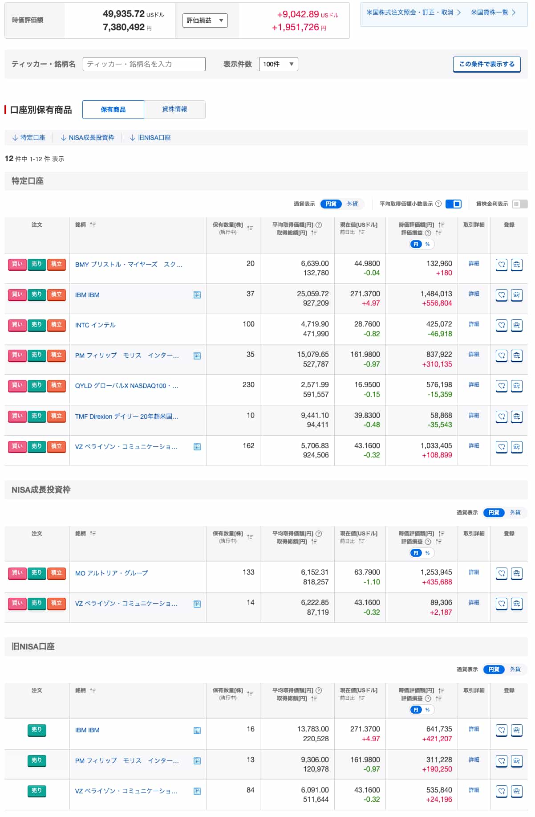Click the portfolio register icon for INTC row

tap(516, 325)
